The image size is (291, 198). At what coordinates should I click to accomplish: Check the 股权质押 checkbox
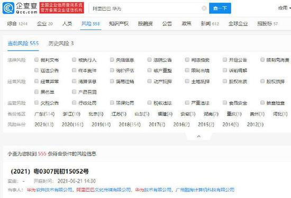coord(262,81)
